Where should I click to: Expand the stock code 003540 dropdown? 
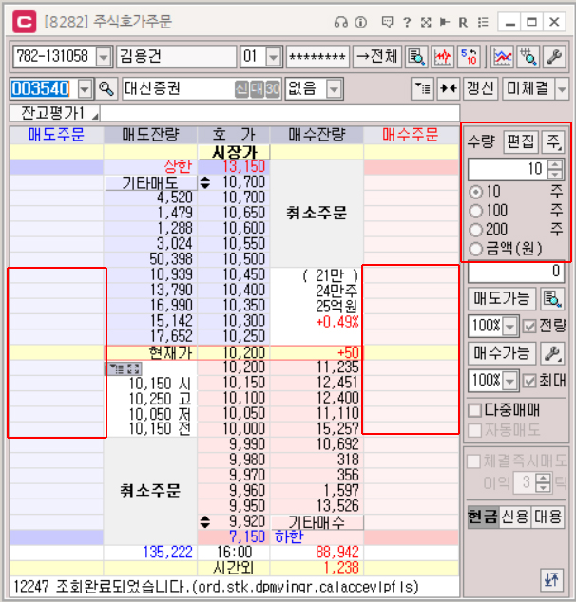tap(85, 89)
